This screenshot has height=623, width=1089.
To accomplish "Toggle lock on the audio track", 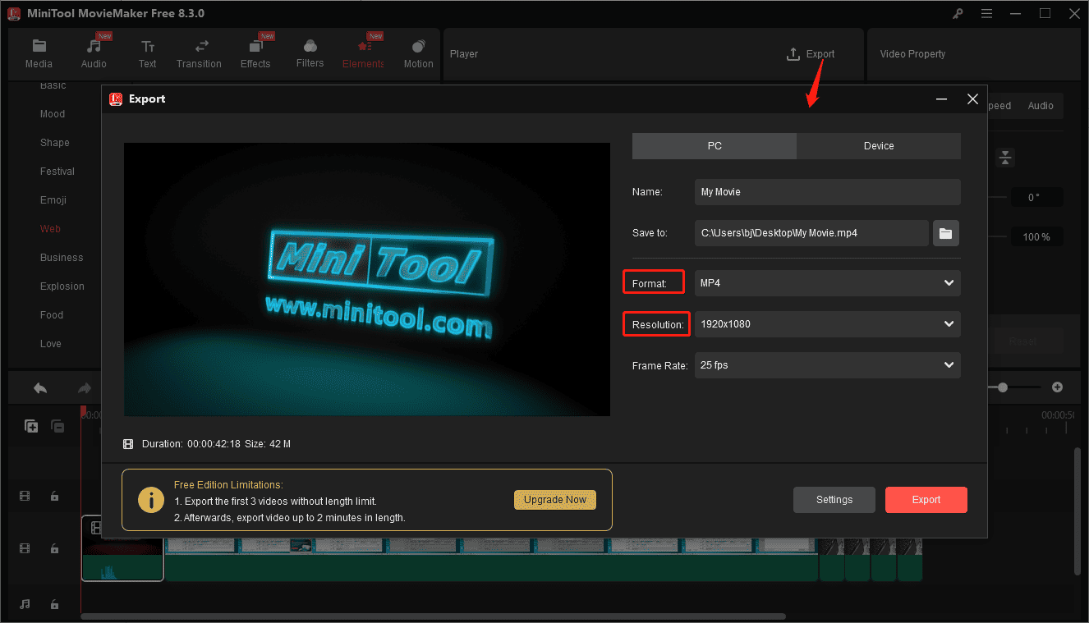I will click(x=54, y=604).
